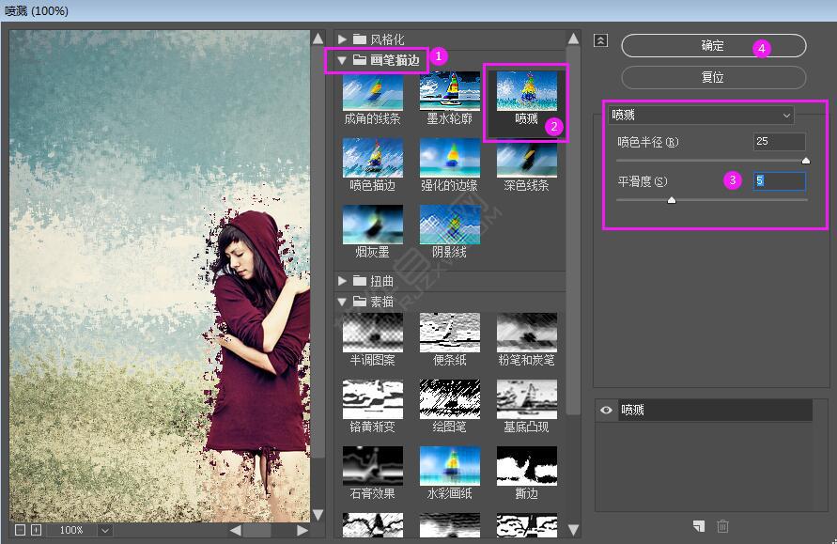Click the delete effect layer trash icon
Screen dimensions: 837x544
coord(722,527)
